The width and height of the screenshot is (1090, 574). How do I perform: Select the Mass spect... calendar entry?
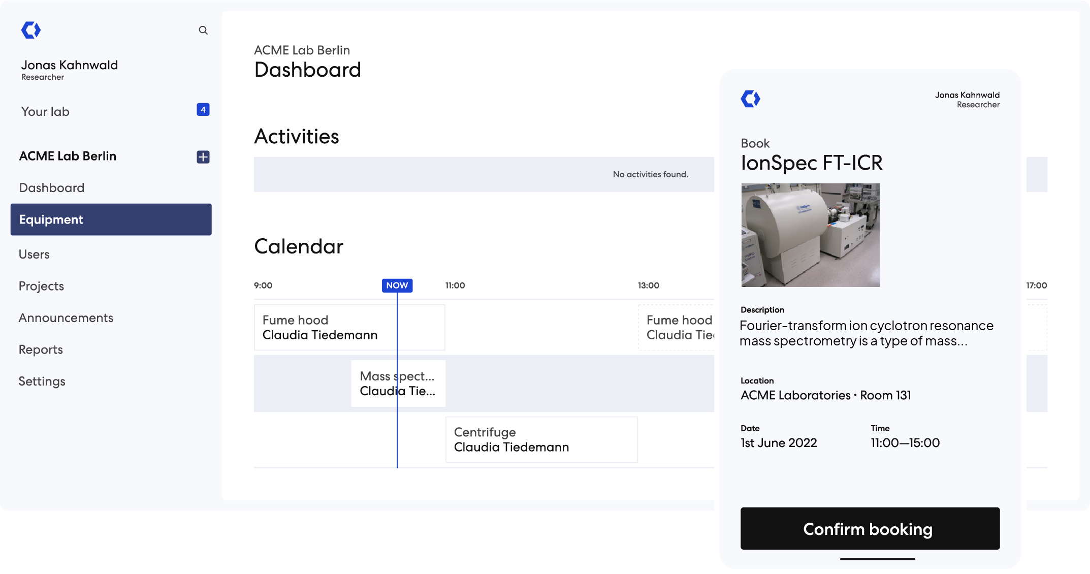pos(398,384)
